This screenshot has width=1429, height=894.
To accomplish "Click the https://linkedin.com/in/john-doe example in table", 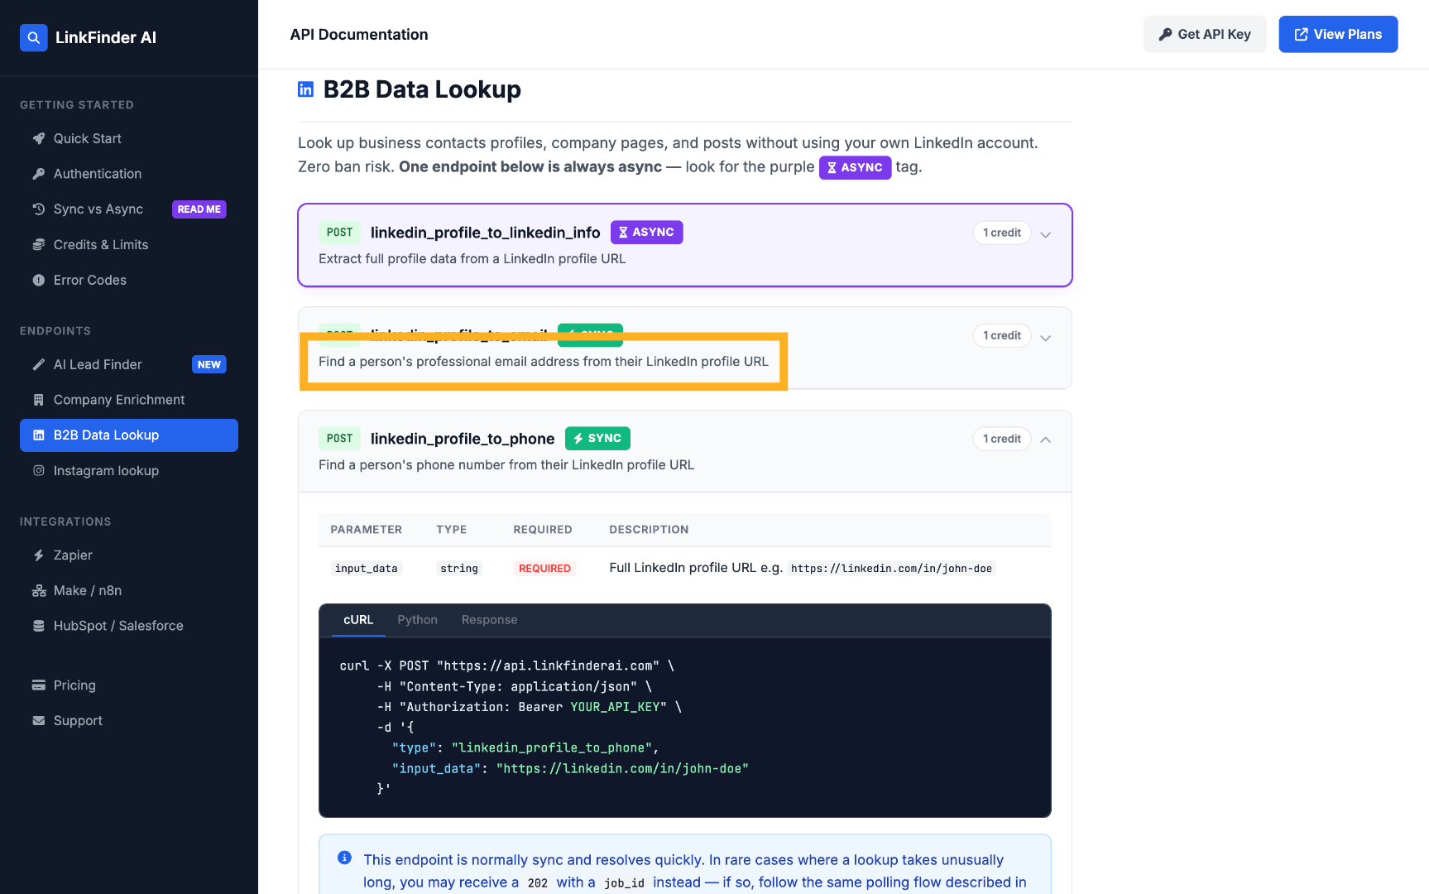I will click(891, 569).
